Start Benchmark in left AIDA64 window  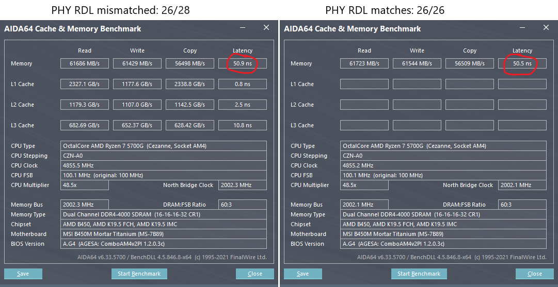tap(139, 274)
